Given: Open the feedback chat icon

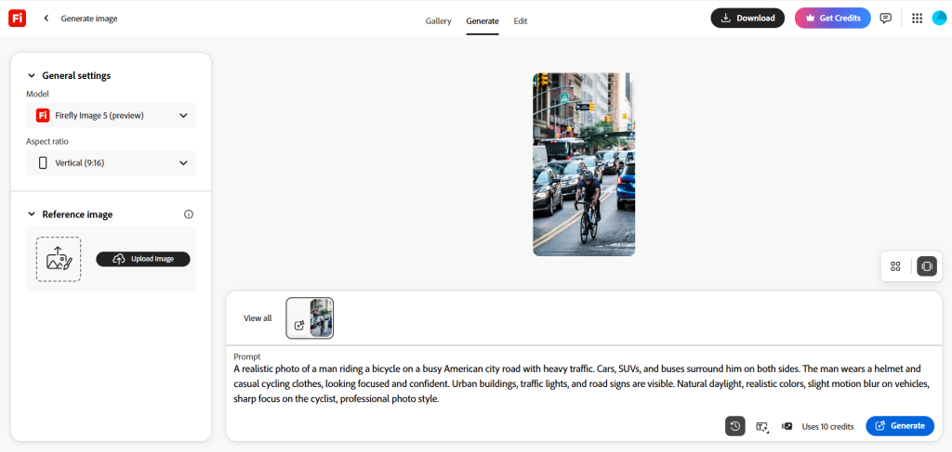Looking at the screenshot, I should (886, 18).
